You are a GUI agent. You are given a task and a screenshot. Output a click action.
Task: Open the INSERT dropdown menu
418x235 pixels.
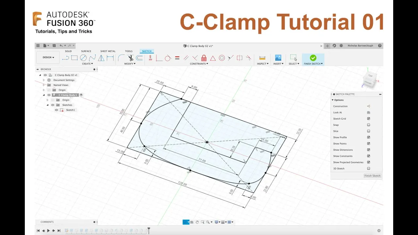278,64
